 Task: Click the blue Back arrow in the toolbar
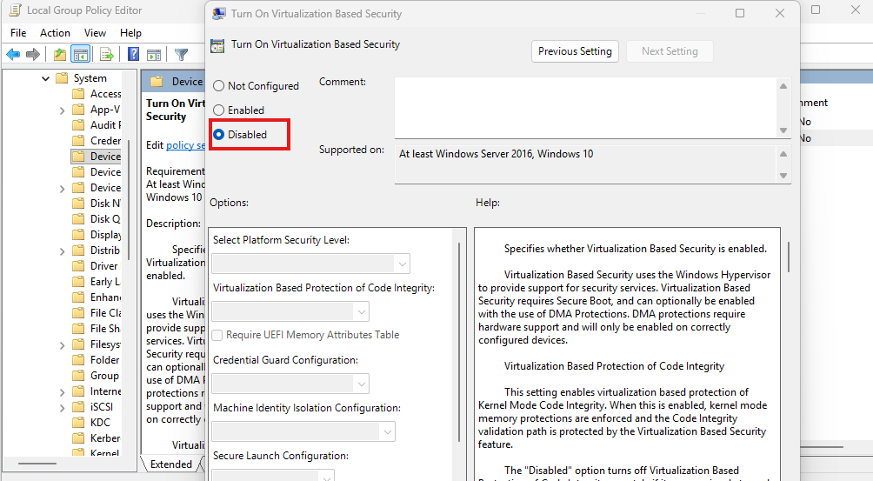(x=13, y=54)
